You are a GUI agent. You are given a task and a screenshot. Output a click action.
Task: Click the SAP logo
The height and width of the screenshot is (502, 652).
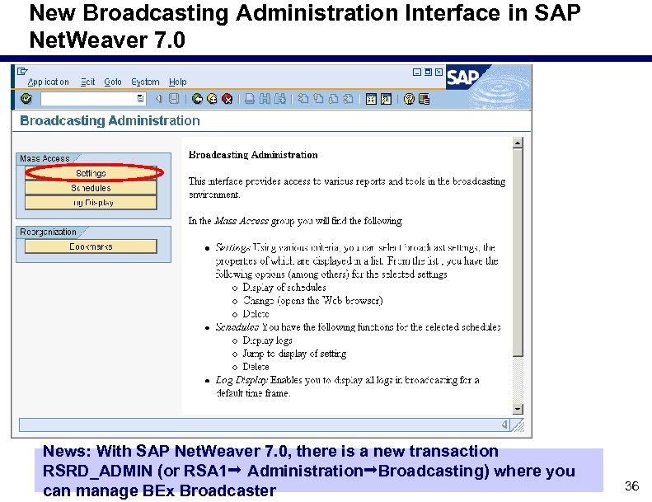point(462,77)
